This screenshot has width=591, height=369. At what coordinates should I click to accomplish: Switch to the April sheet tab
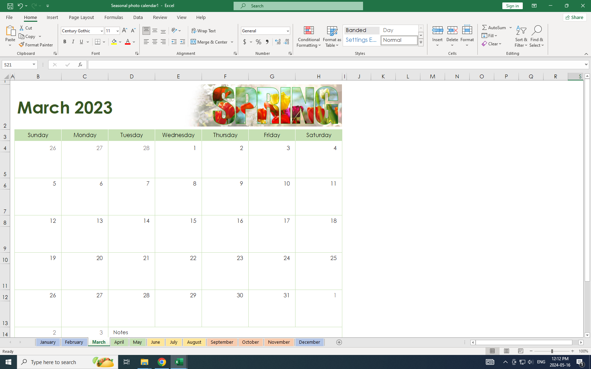119,342
